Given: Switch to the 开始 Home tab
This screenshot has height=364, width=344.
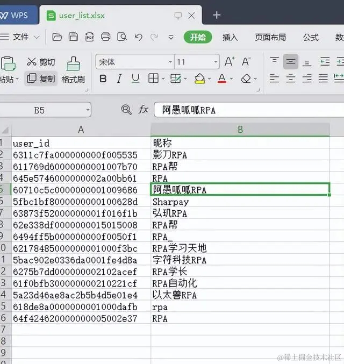Looking at the screenshot, I should click(x=198, y=37).
